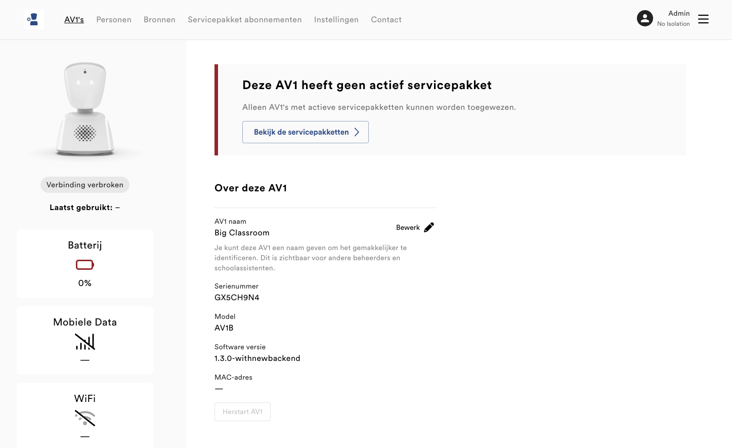Click the WiFi card title

[85, 398]
